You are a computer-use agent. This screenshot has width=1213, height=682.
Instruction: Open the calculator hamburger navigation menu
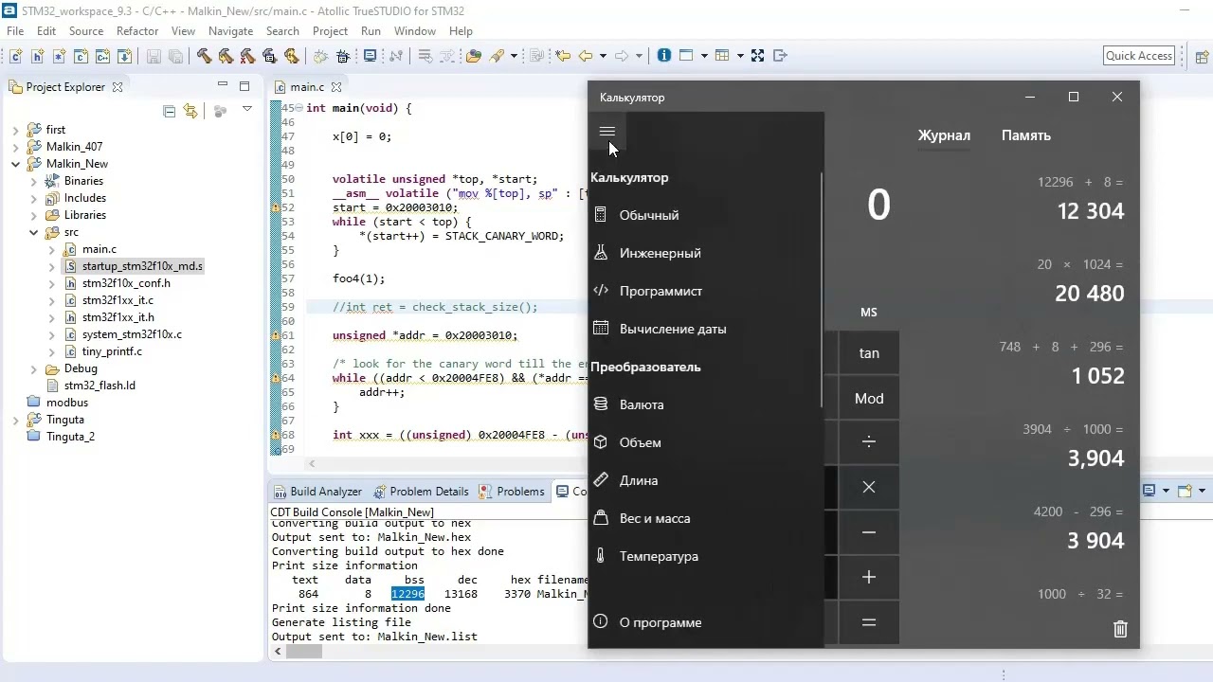(x=607, y=132)
